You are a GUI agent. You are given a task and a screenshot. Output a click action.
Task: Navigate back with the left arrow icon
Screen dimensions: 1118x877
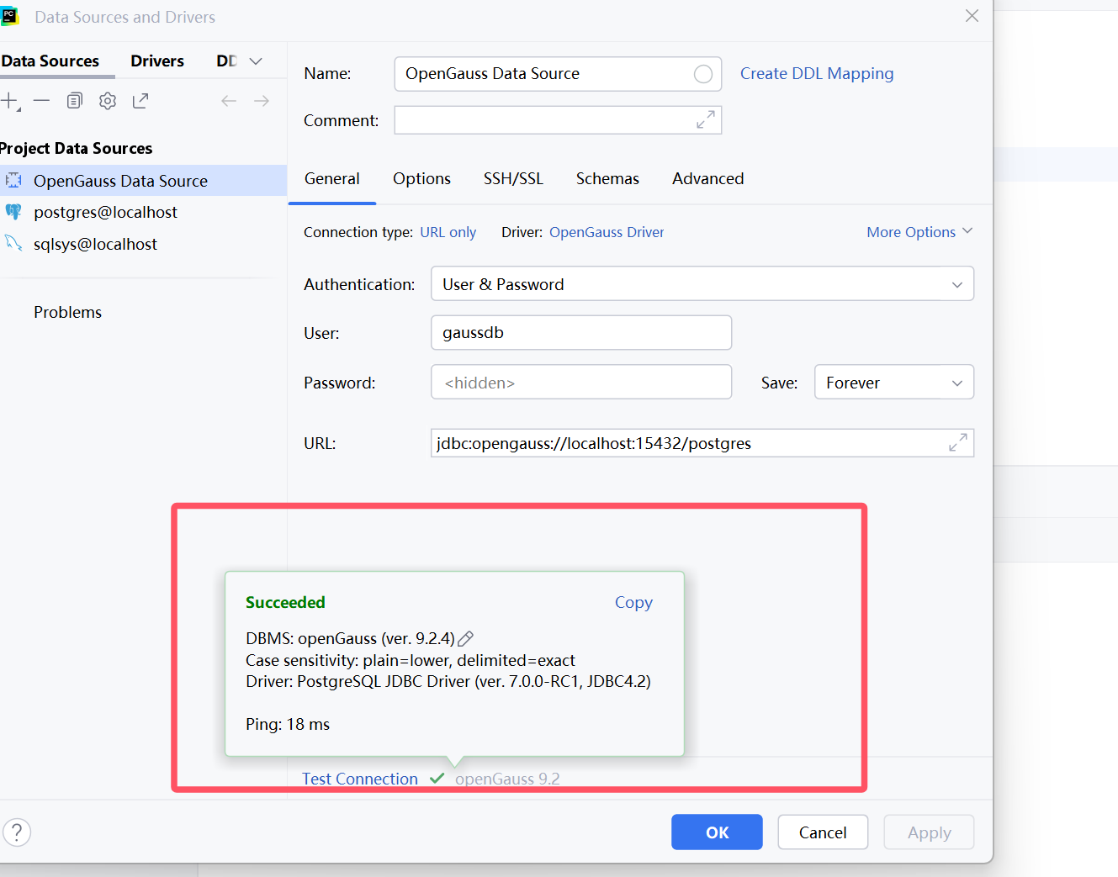[228, 100]
